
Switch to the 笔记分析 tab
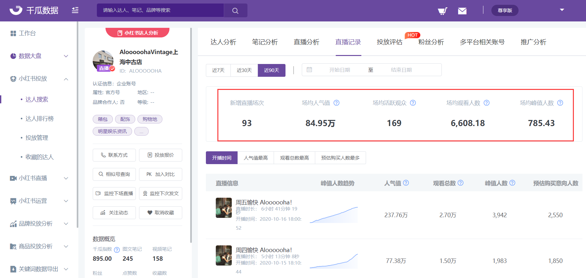[265, 42]
